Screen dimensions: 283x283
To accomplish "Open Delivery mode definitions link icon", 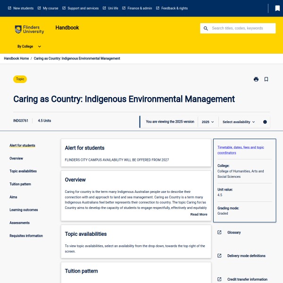I will tap(219, 256).
